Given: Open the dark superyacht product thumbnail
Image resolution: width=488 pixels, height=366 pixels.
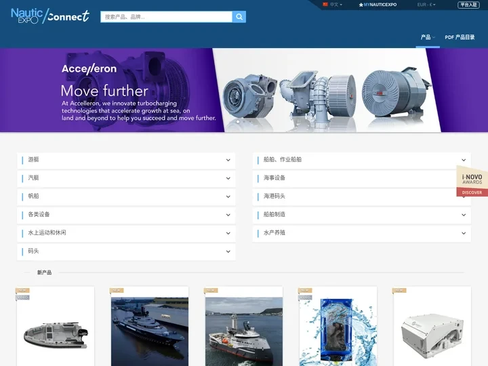Looking at the screenshot, I should click(x=150, y=331).
